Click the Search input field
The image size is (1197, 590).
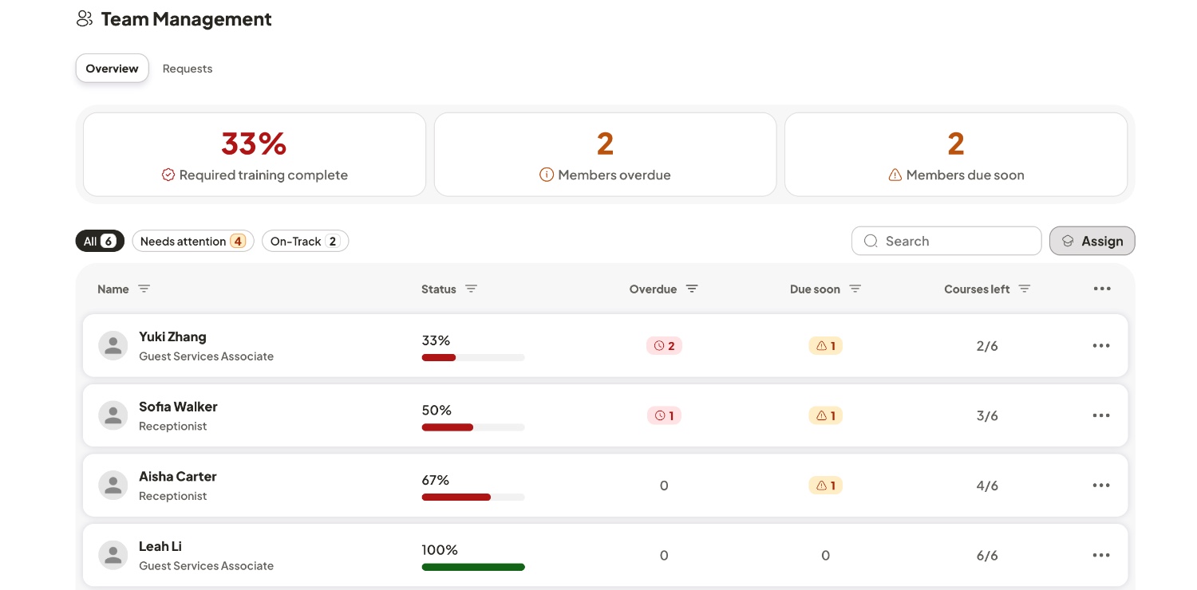pyautogui.click(x=946, y=241)
